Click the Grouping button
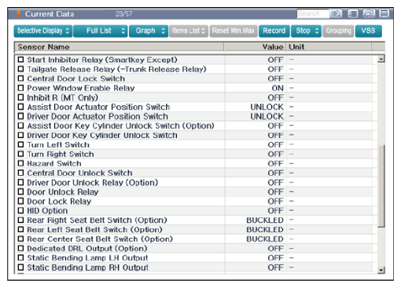This screenshot has width=401, height=288. coord(338,31)
